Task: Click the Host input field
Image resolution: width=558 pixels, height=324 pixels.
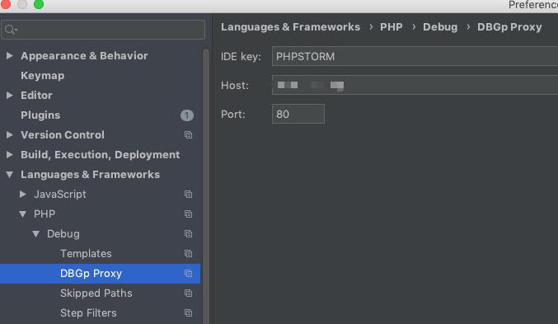Action: (415, 85)
